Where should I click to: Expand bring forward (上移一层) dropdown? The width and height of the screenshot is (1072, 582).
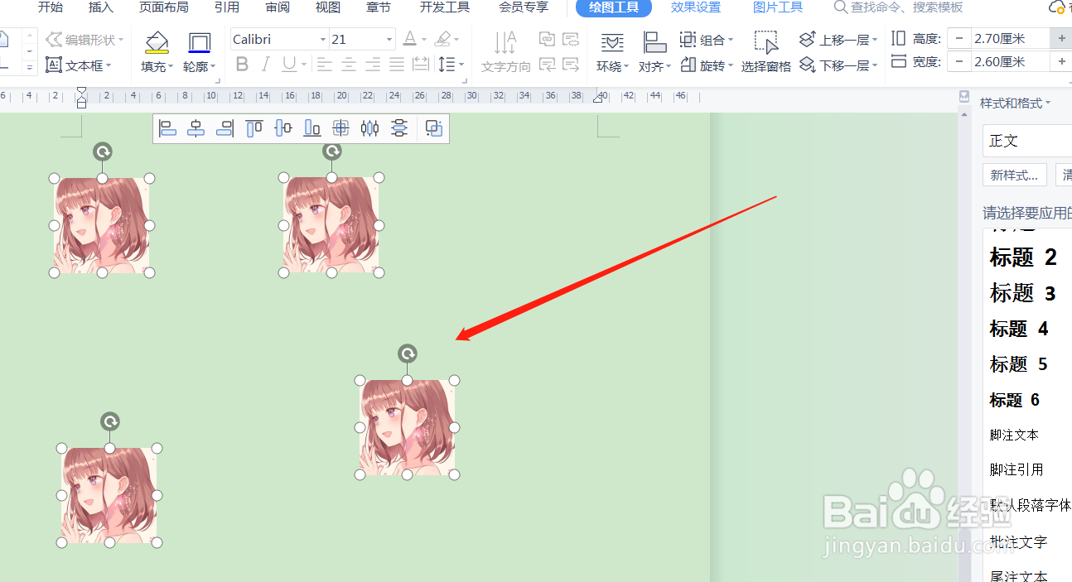point(875,40)
